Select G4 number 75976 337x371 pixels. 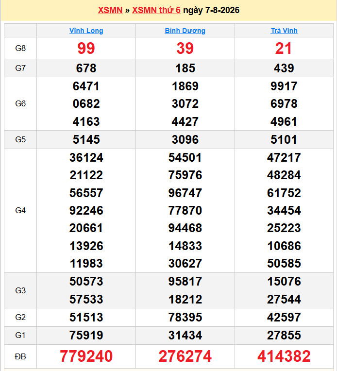(185, 175)
